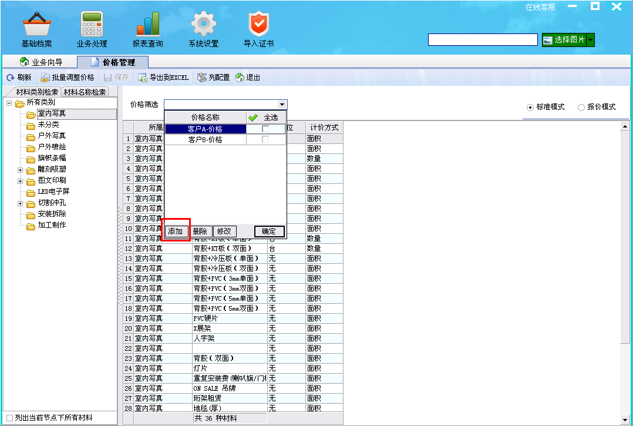Open the 基础档案 module
The image size is (633, 426).
tap(36, 28)
